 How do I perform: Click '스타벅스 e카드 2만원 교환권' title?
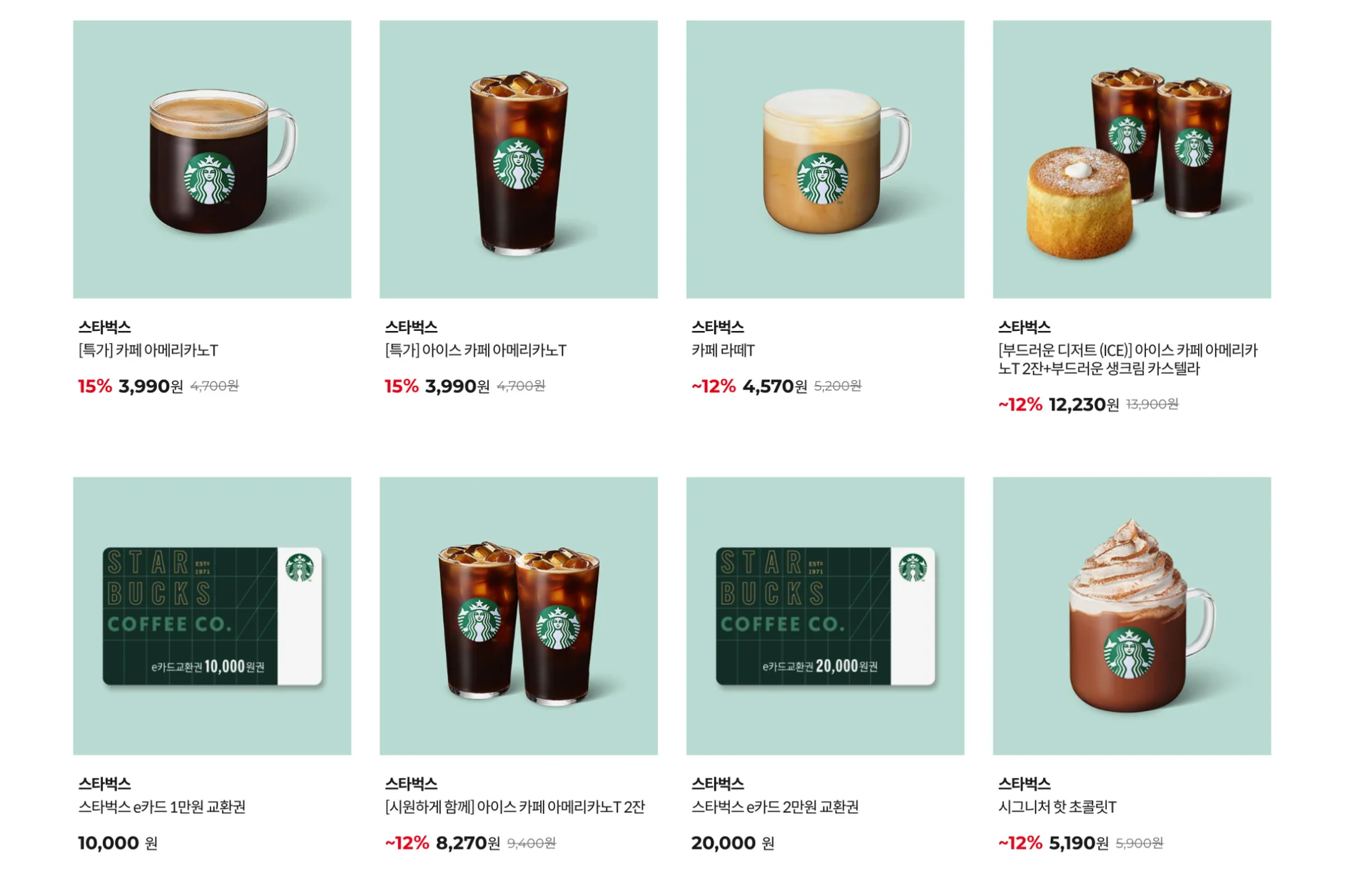[x=775, y=807]
